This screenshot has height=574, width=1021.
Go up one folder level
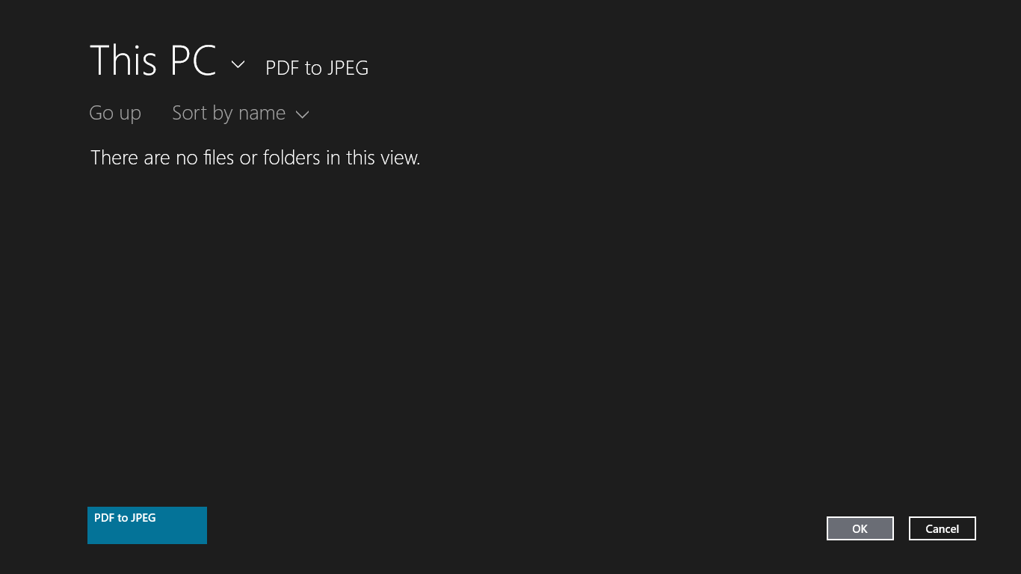[x=115, y=114]
